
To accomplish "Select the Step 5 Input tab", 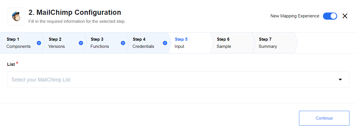I will [x=189, y=43].
